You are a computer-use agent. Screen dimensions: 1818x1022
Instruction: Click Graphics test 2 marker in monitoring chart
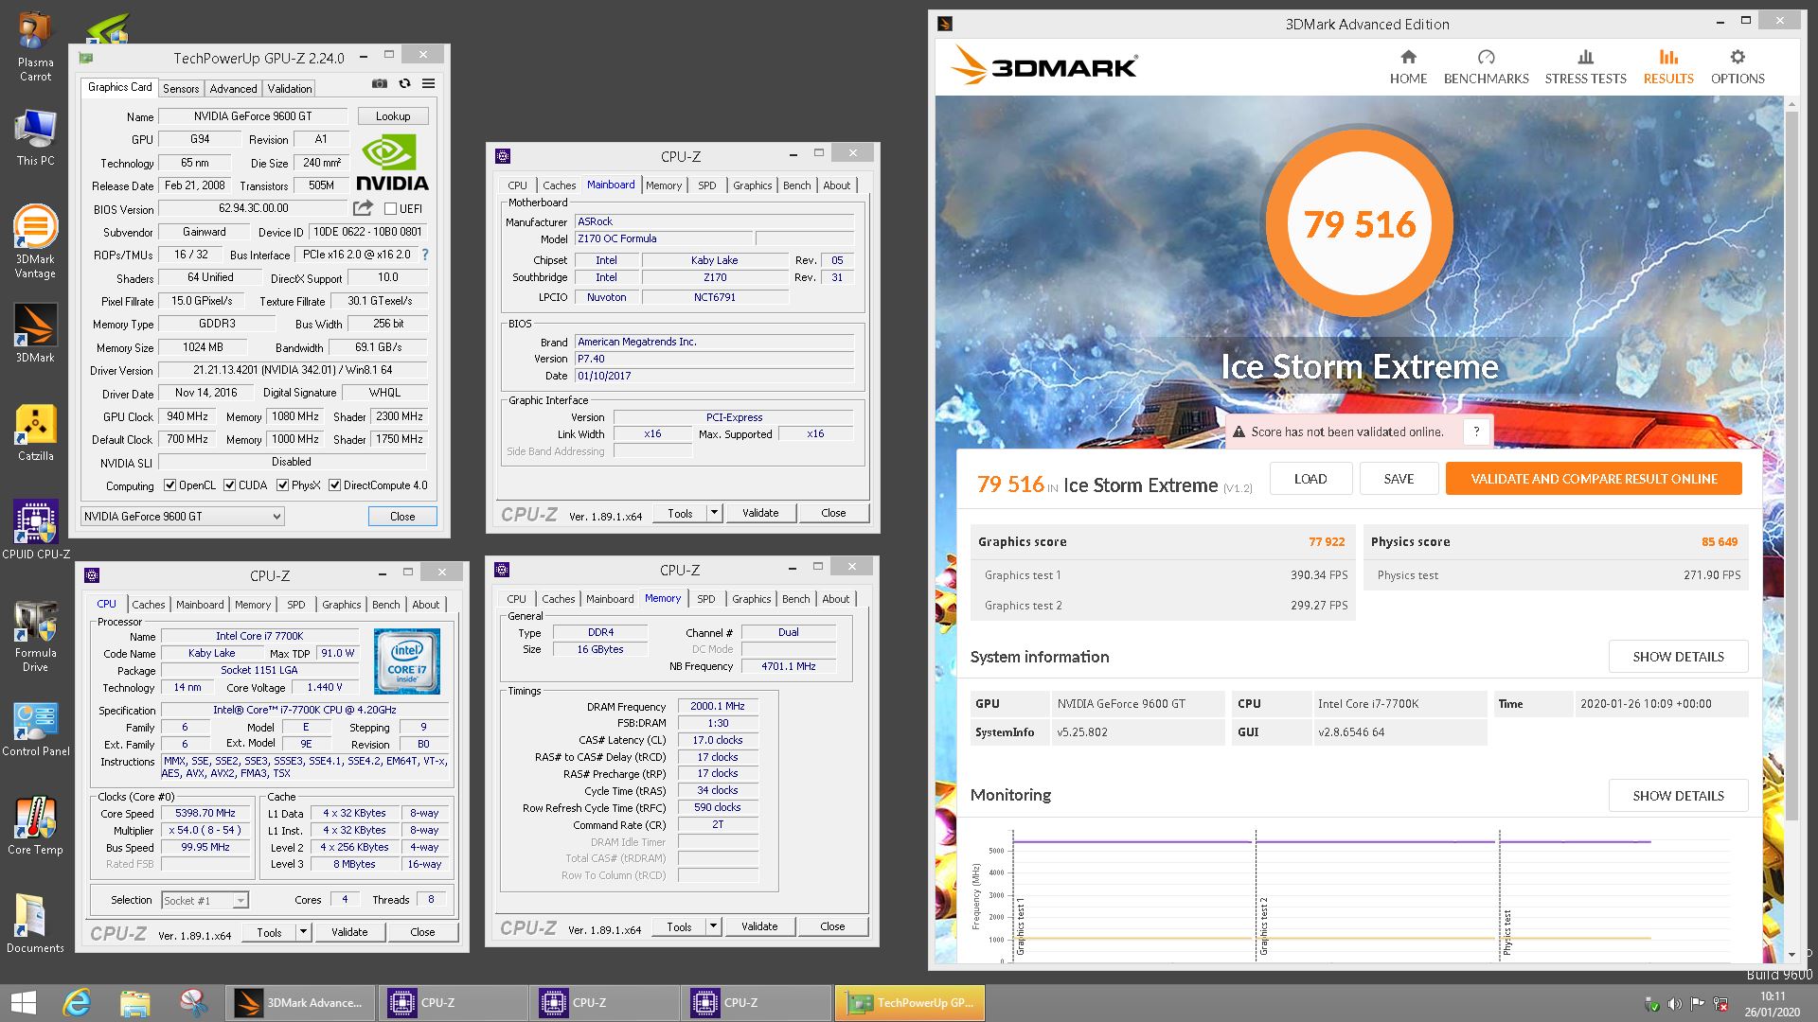pos(1264,927)
